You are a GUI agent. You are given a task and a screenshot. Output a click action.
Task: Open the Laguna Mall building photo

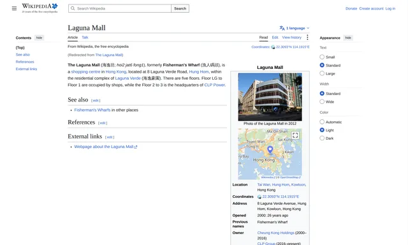(x=270, y=97)
